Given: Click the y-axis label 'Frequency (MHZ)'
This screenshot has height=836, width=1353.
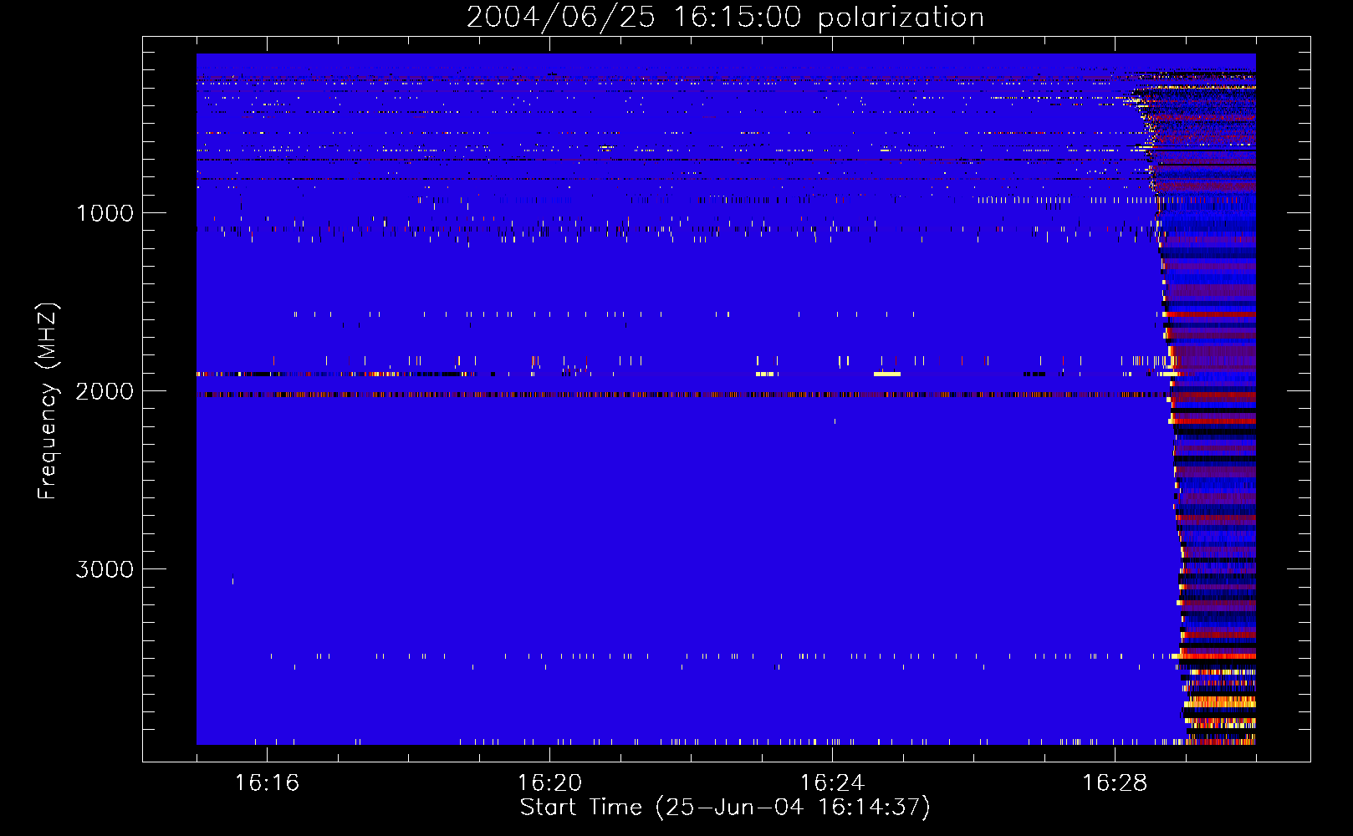Looking at the screenshot, I should click(x=49, y=400).
